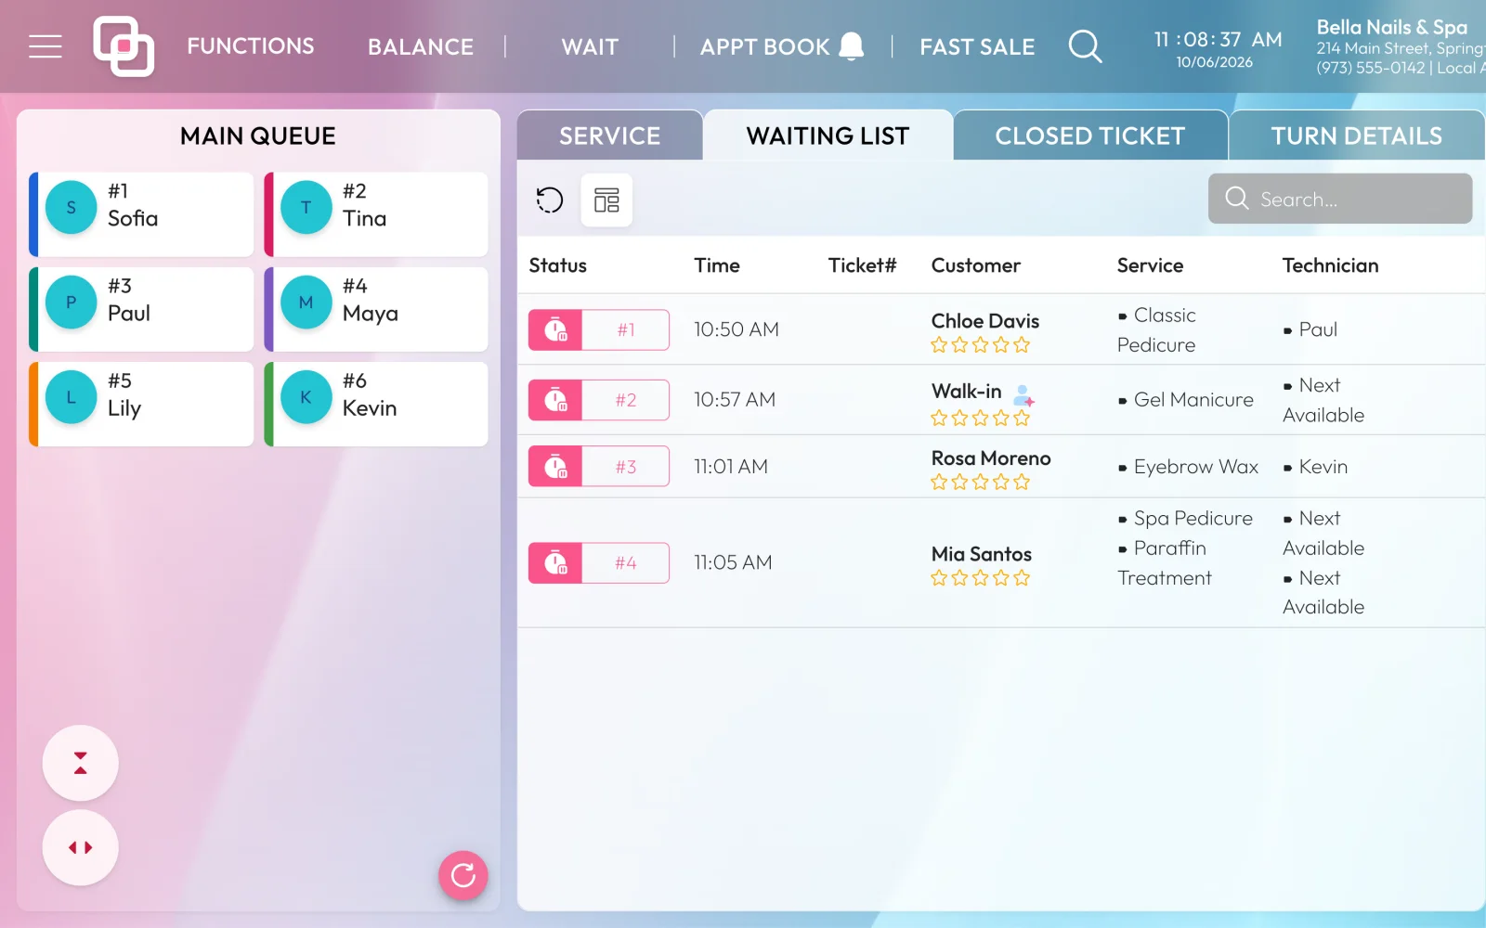The width and height of the screenshot is (1486, 928).
Task: Click the waiting list Search field
Action: point(1340,199)
